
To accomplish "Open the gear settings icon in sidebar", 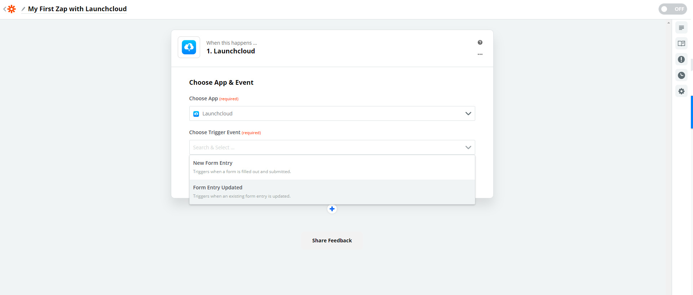I will [x=681, y=91].
